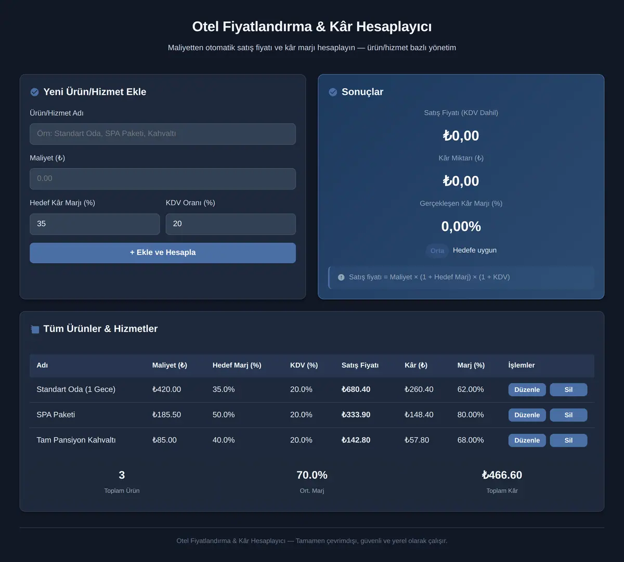The height and width of the screenshot is (562, 624).
Task: Select the SPA Paketi name cell
Action: 56,415
